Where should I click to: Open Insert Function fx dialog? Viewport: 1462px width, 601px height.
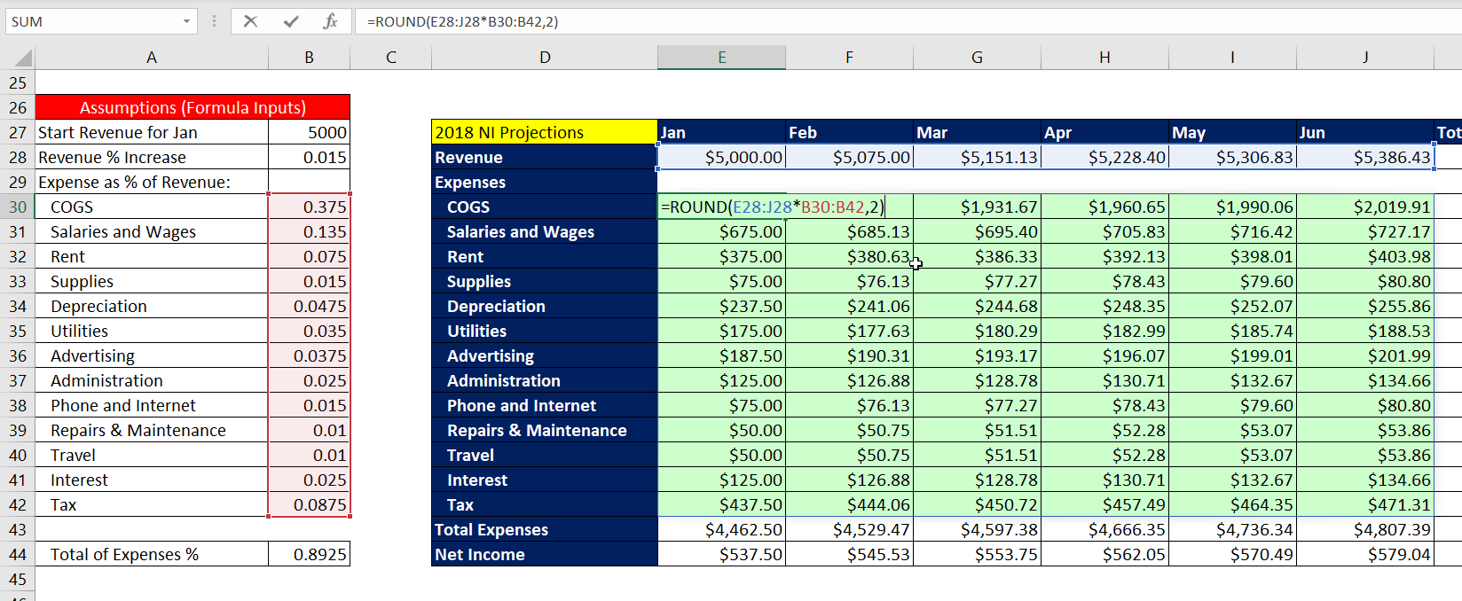click(x=330, y=21)
